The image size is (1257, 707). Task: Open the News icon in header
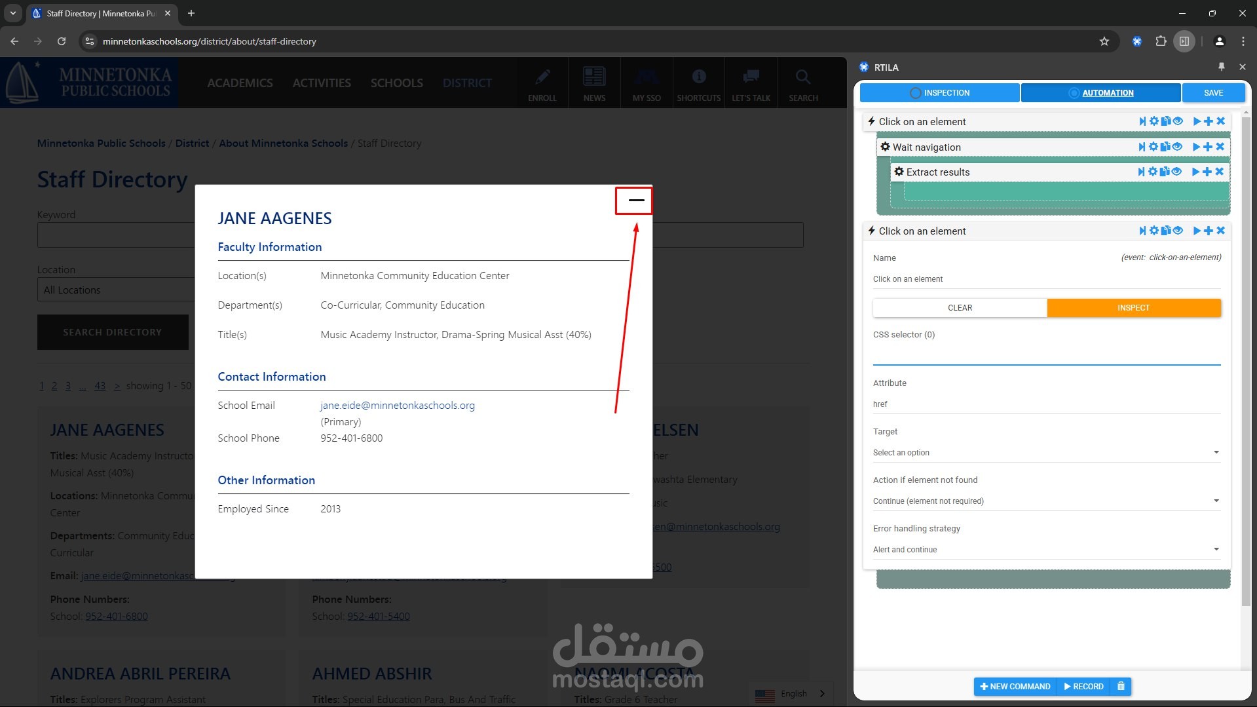tap(594, 84)
